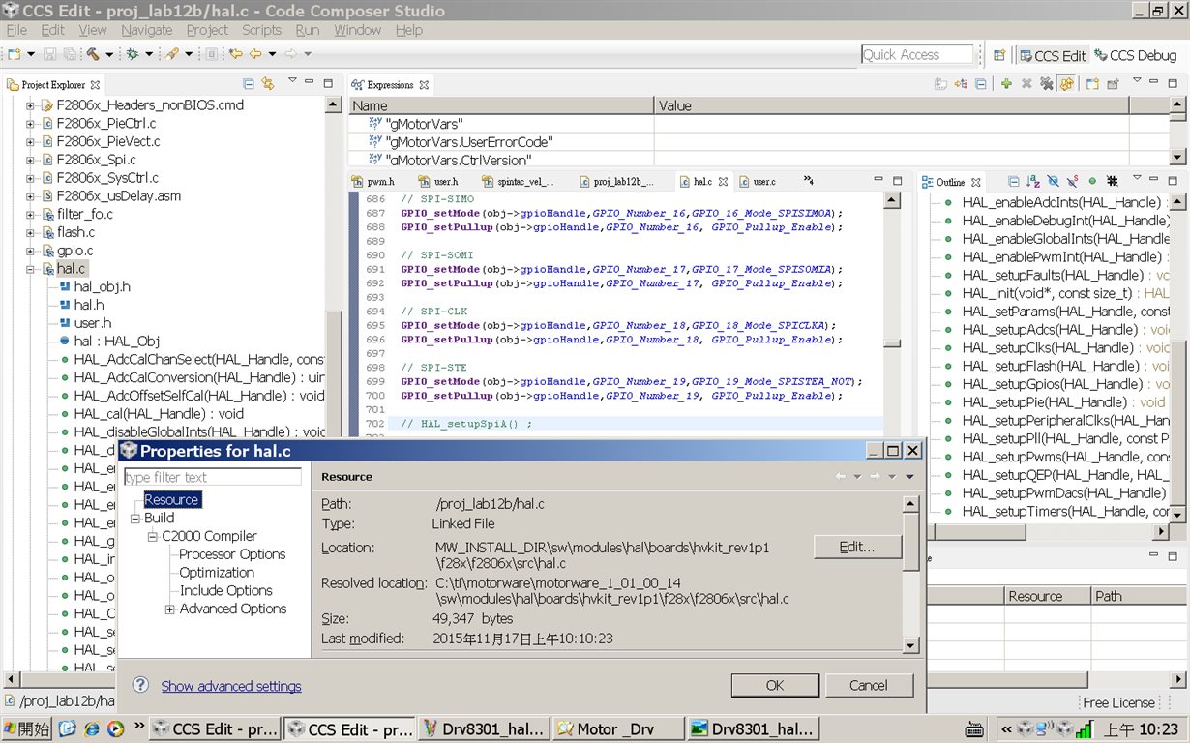Screen dimensions: 1190x743
Task: Toggle continuous refresh in Expressions view
Action: (x=1066, y=84)
